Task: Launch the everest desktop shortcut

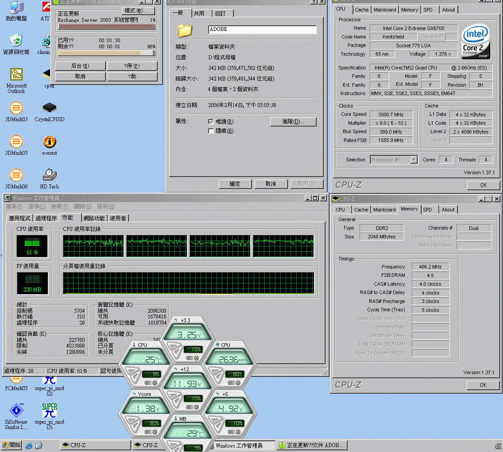Action: pos(50,146)
